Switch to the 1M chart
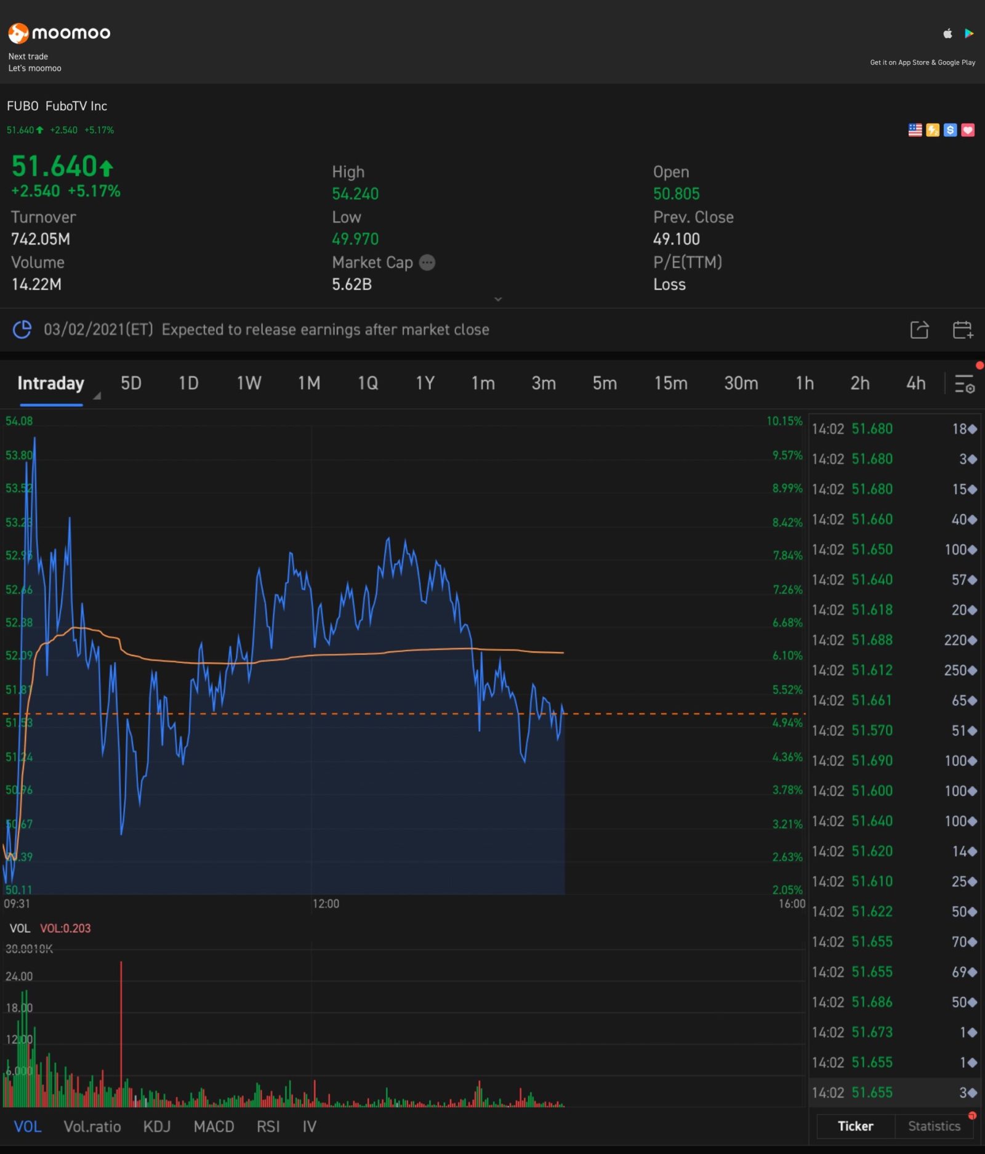Viewport: 985px width, 1154px height. click(x=309, y=383)
